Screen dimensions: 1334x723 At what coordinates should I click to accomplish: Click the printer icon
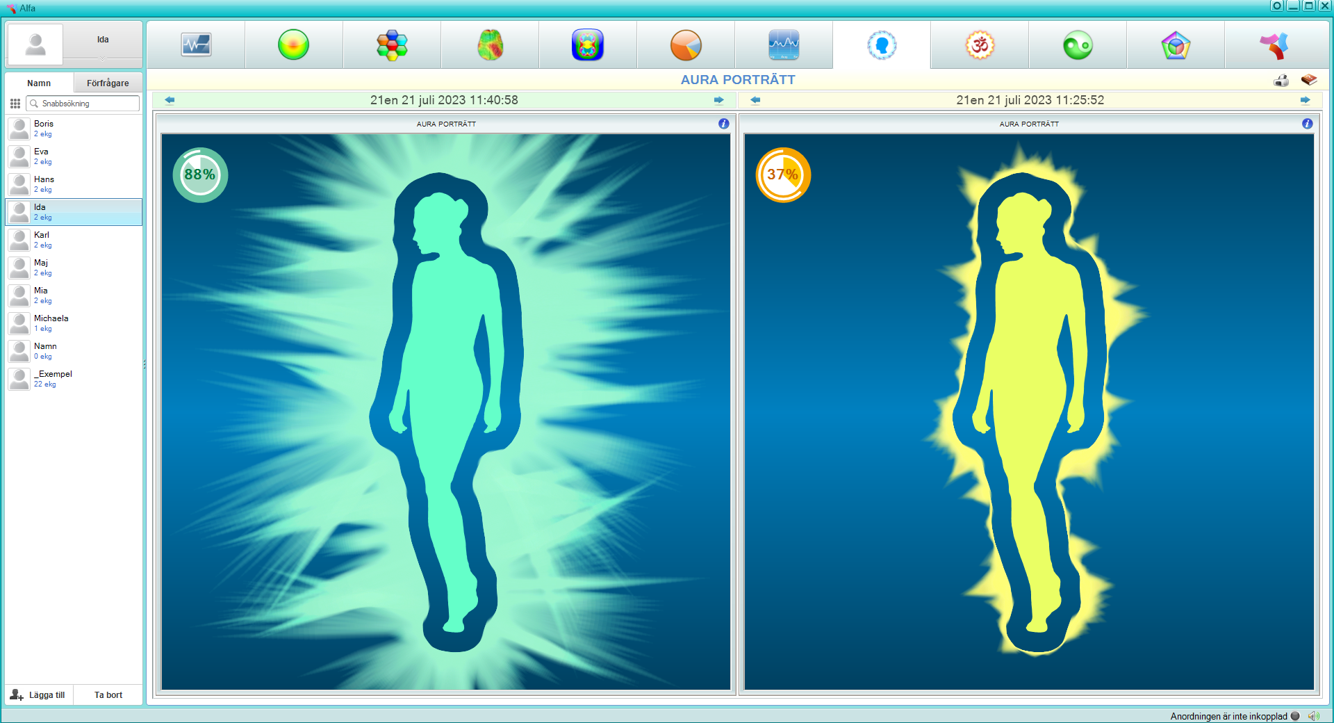pos(1281,81)
